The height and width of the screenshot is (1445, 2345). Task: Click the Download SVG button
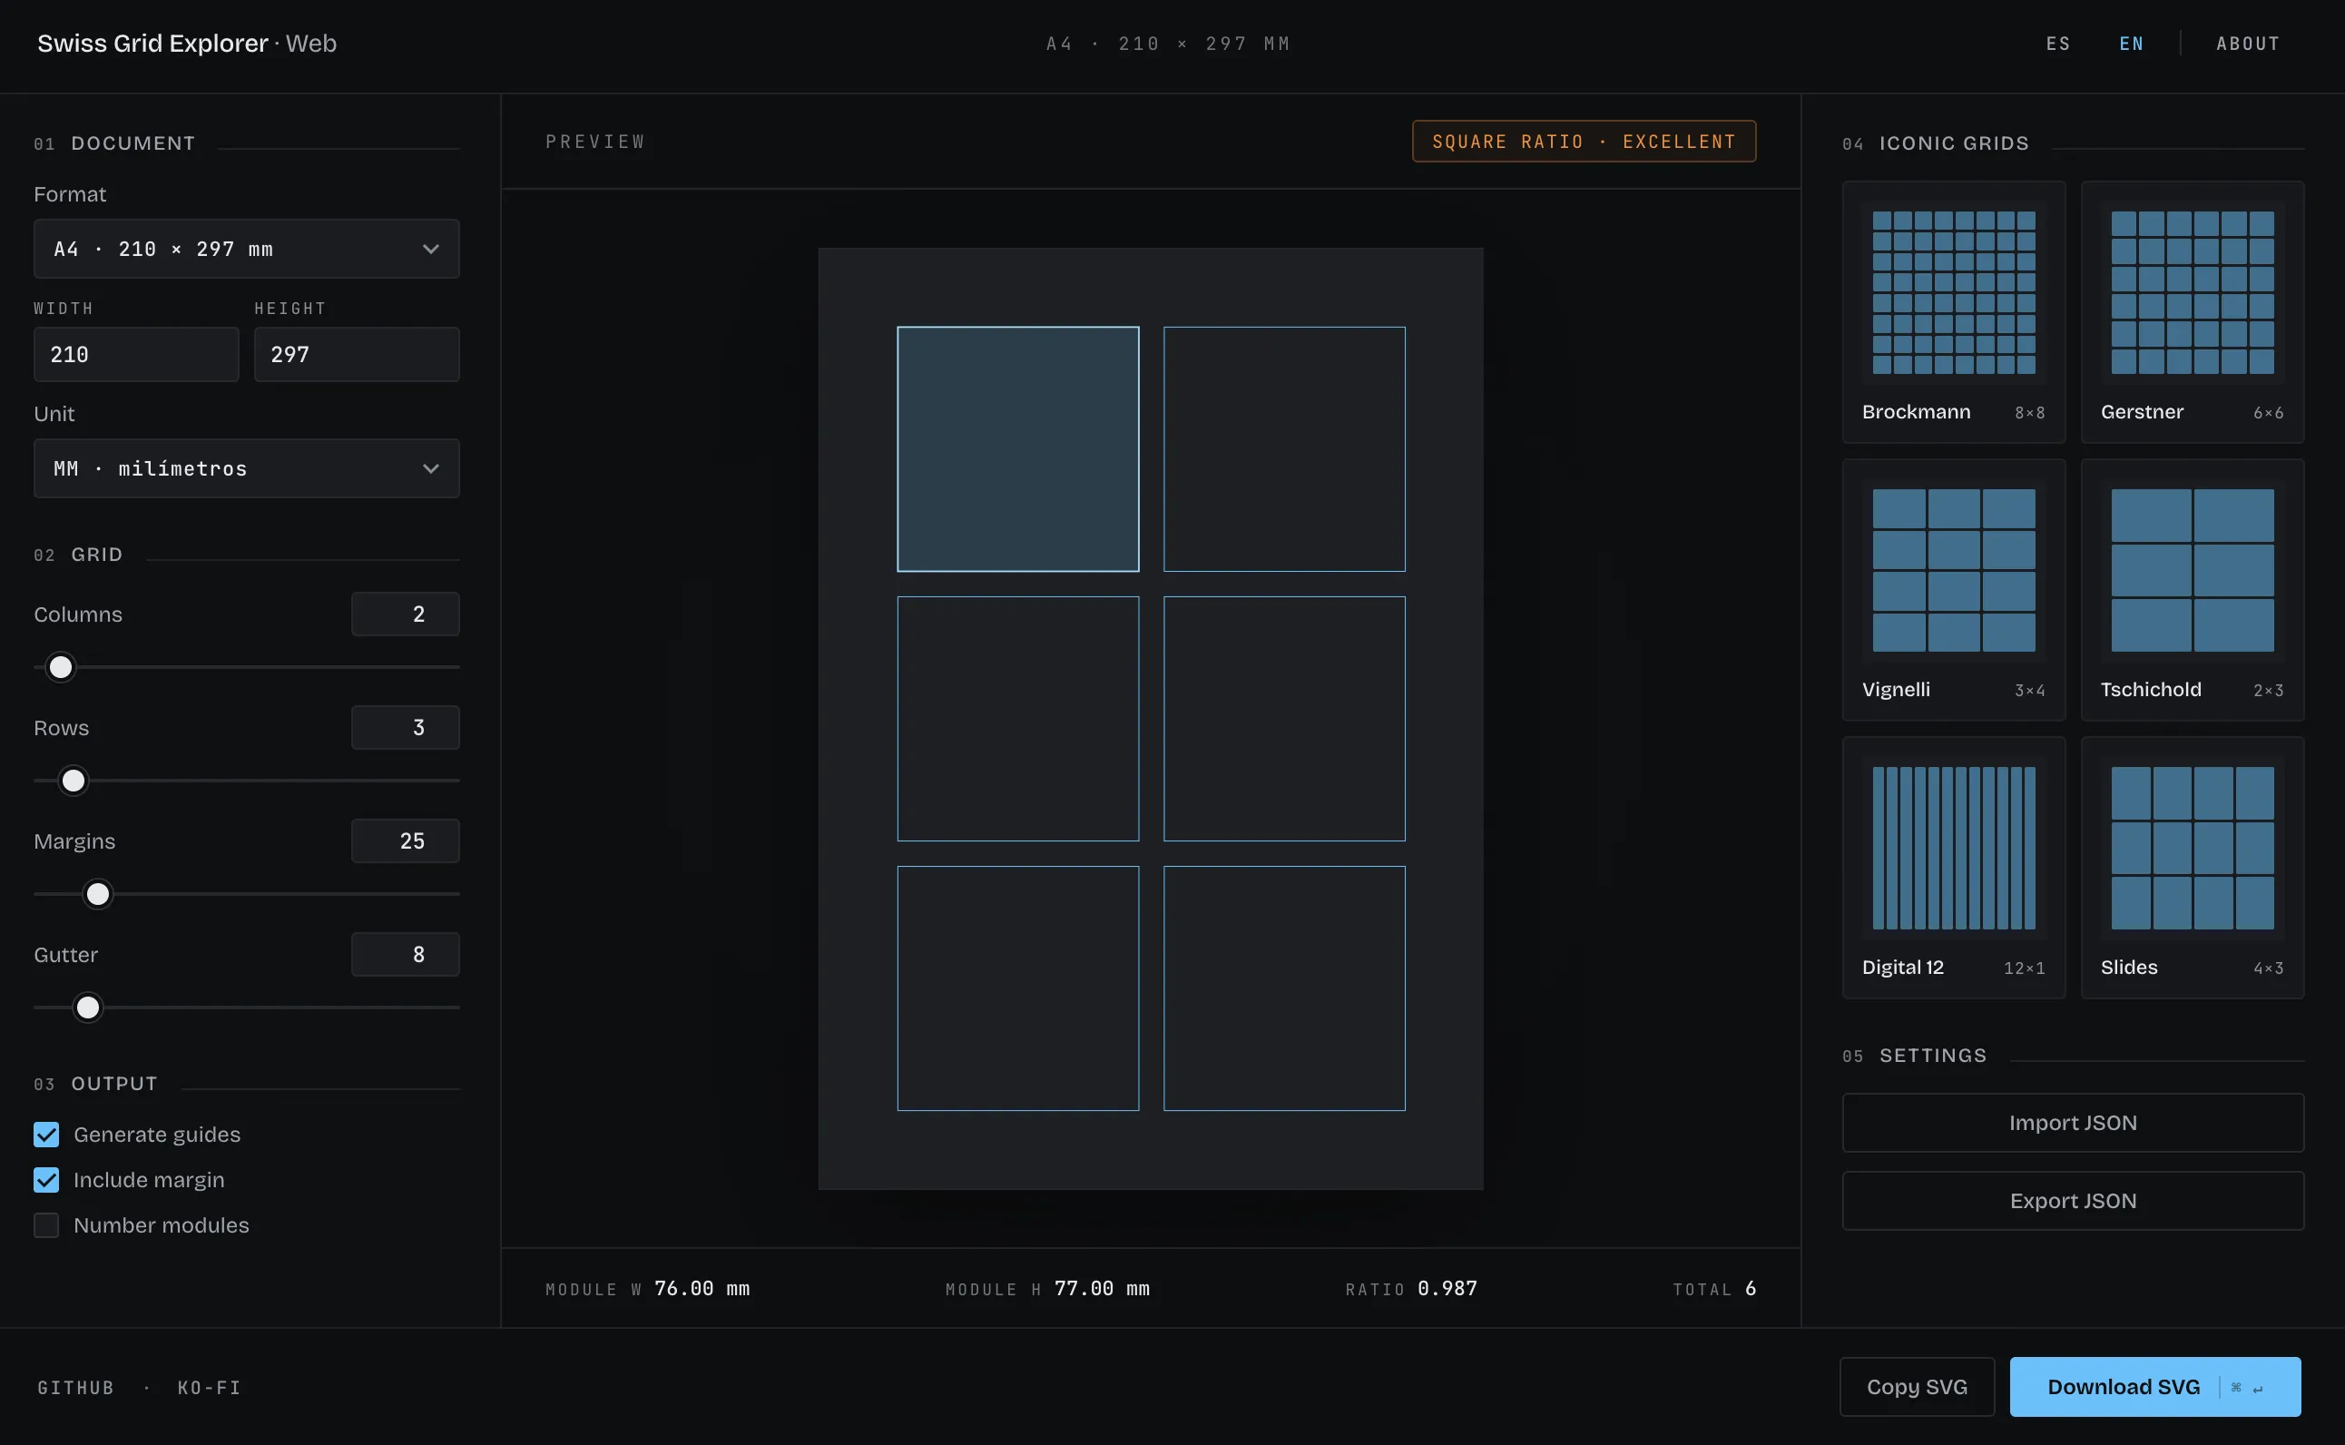point(2154,1387)
